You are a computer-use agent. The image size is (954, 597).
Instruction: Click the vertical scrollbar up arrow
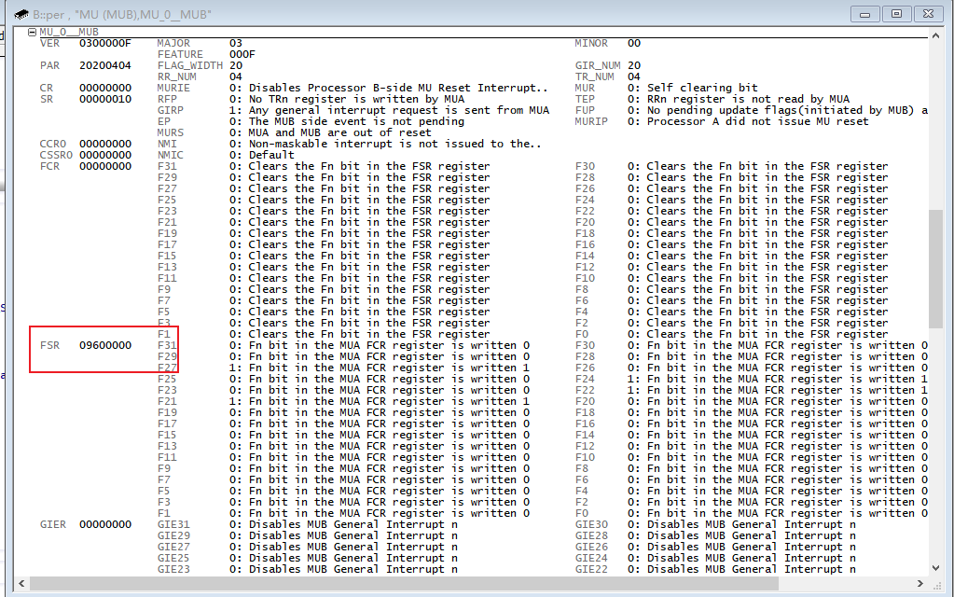tap(935, 35)
